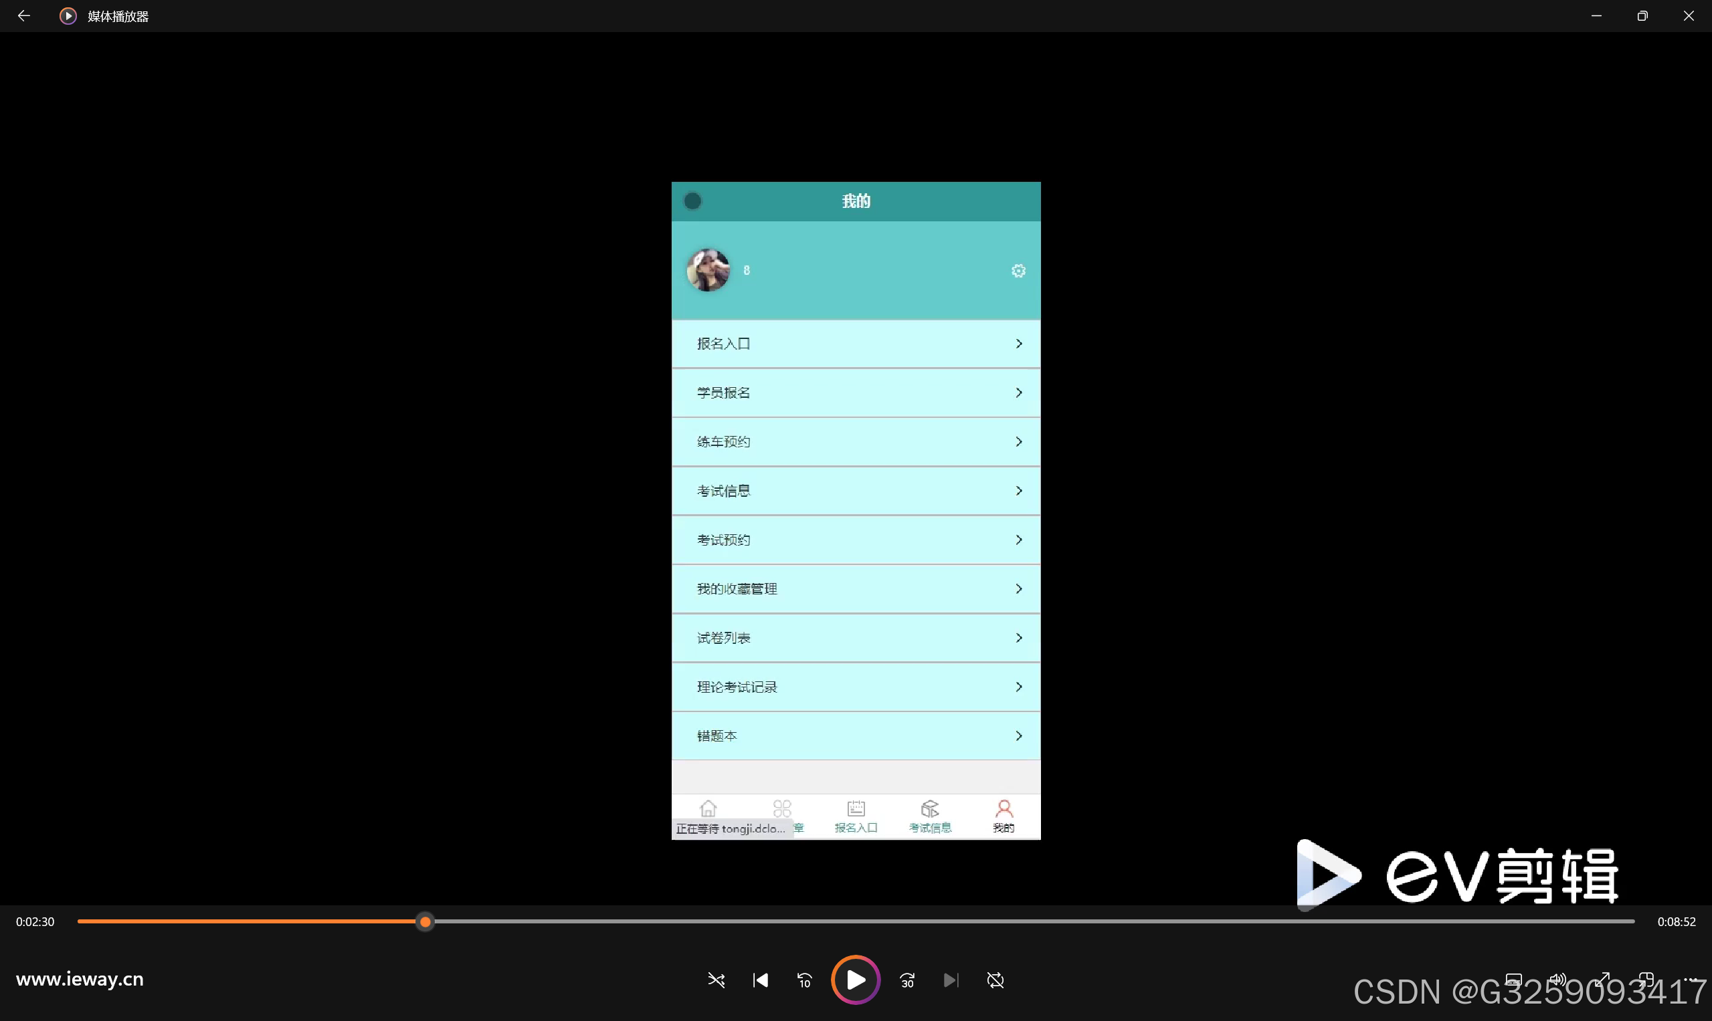Expand the 考试预约 row chevron
This screenshot has height=1021, width=1712.
1019,540
